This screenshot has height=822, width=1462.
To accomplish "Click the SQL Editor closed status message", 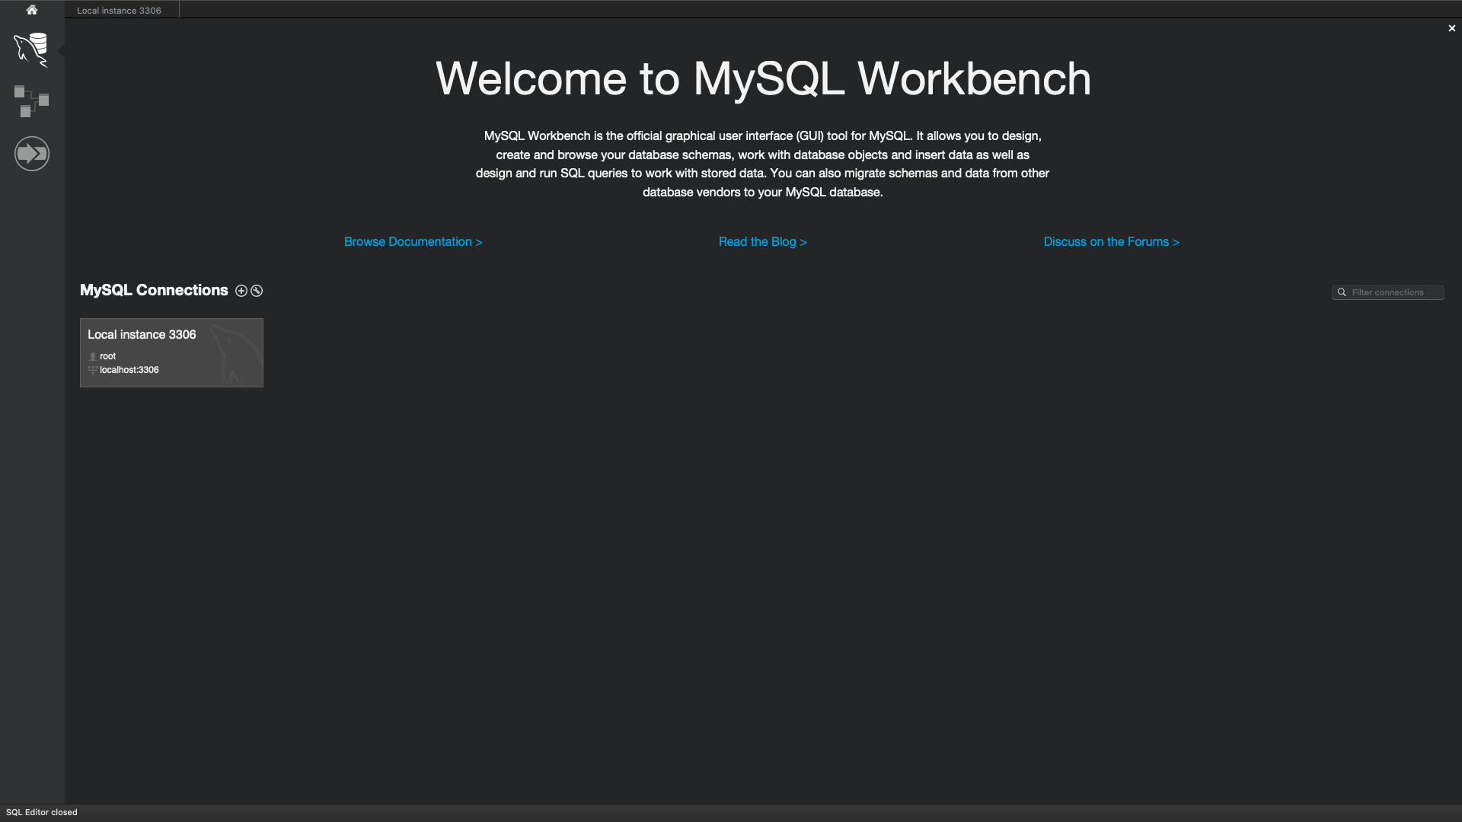I will click(x=42, y=812).
